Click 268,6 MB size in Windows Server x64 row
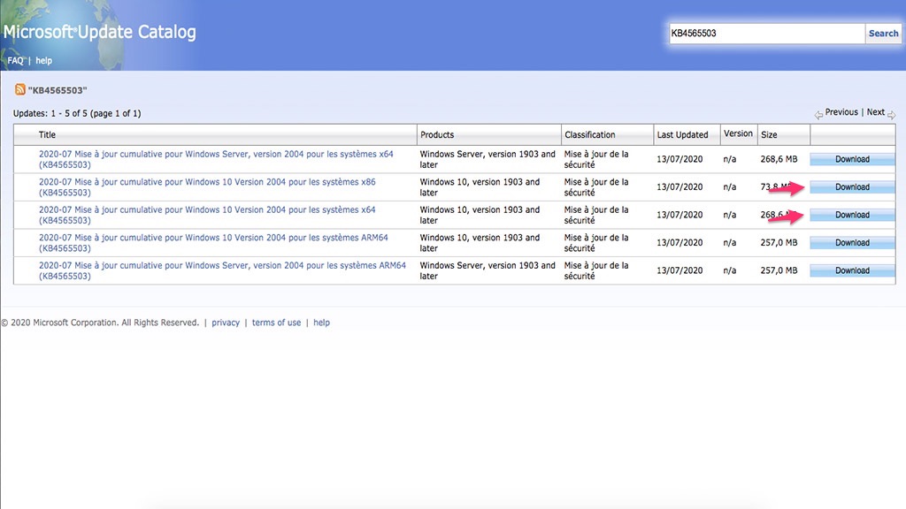906x509 pixels. [x=779, y=159]
